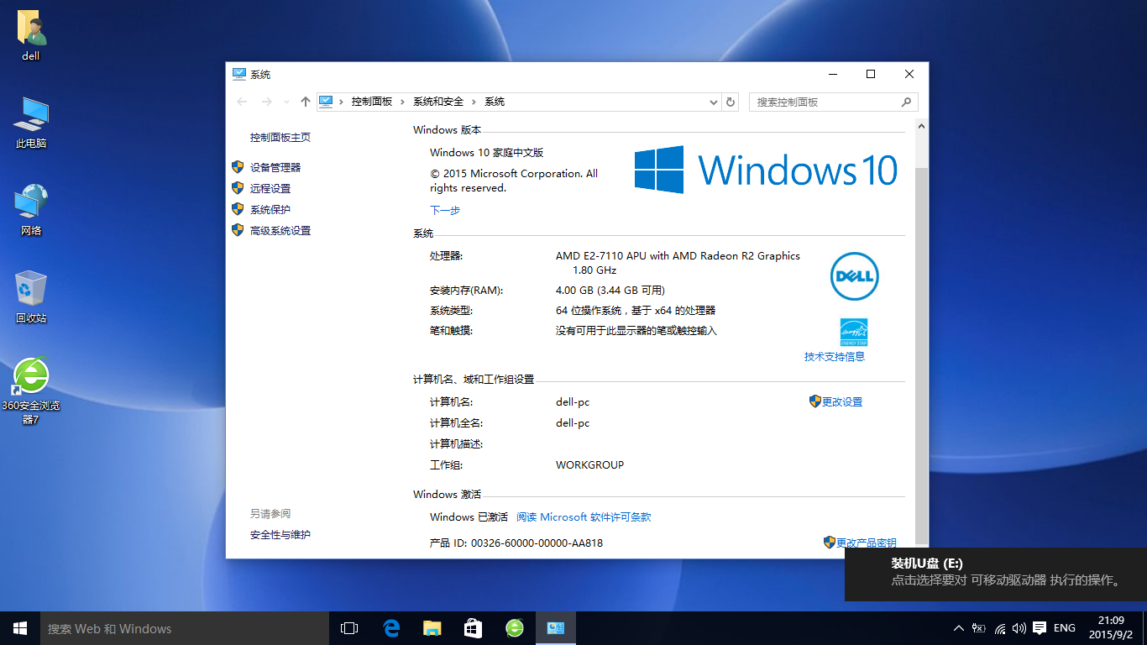Click the magnifier icon in the search box
The image size is (1147, 645).
[906, 102]
